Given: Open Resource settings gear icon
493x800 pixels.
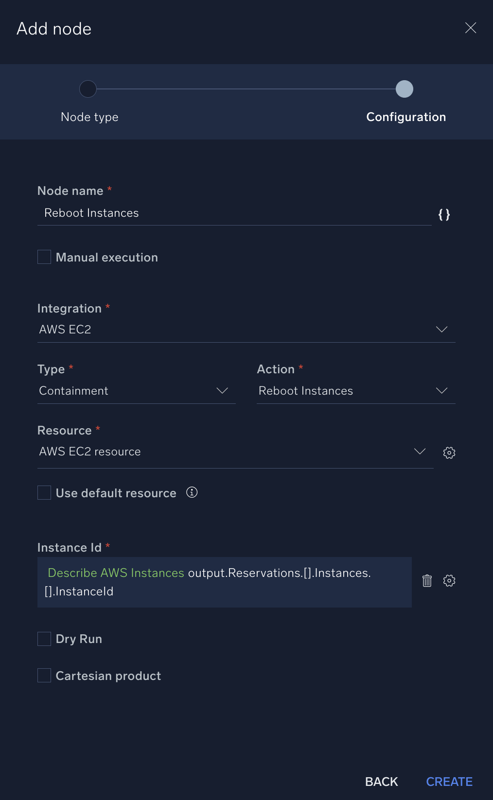Looking at the screenshot, I should click(449, 452).
